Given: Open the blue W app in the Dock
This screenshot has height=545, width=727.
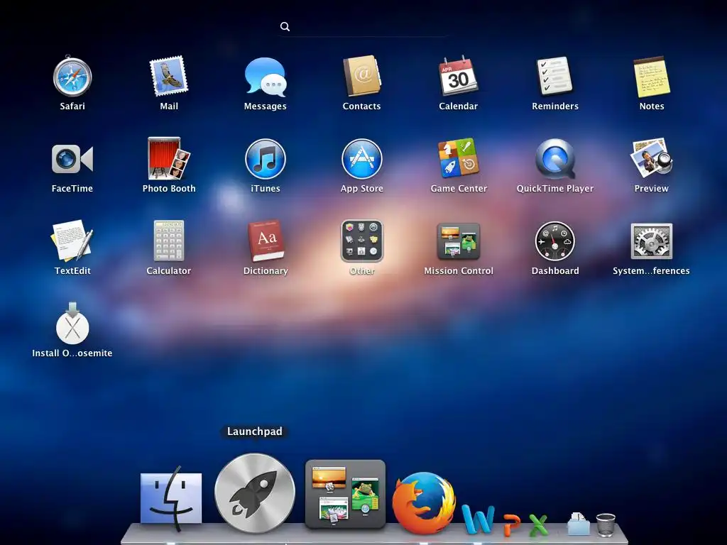Looking at the screenshot, I should click(478, 519).
